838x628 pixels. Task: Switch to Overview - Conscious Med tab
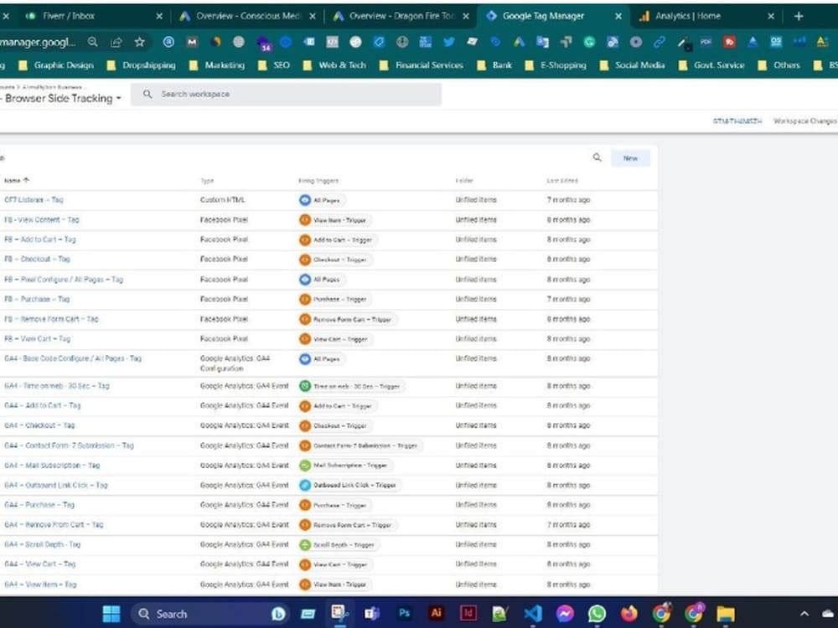click(x=247, y=16)
